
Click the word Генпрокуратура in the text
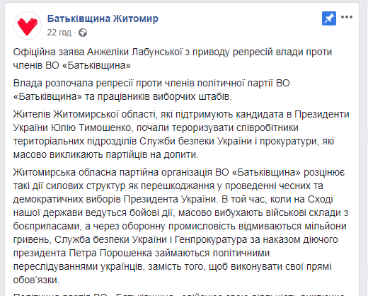tap(211, 239)
